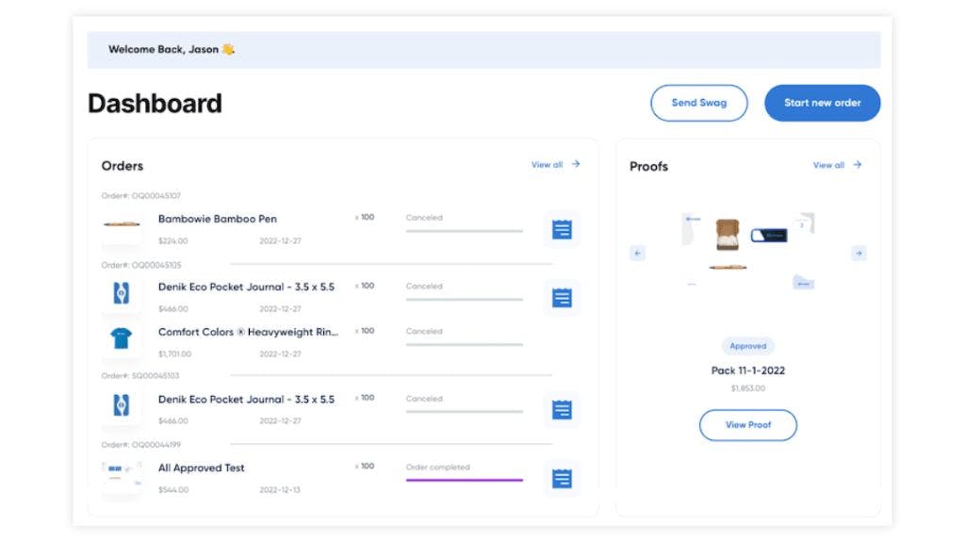Click the arrow icon beside Proofs View all
The image size is (965, 543).
pos(858,164)
